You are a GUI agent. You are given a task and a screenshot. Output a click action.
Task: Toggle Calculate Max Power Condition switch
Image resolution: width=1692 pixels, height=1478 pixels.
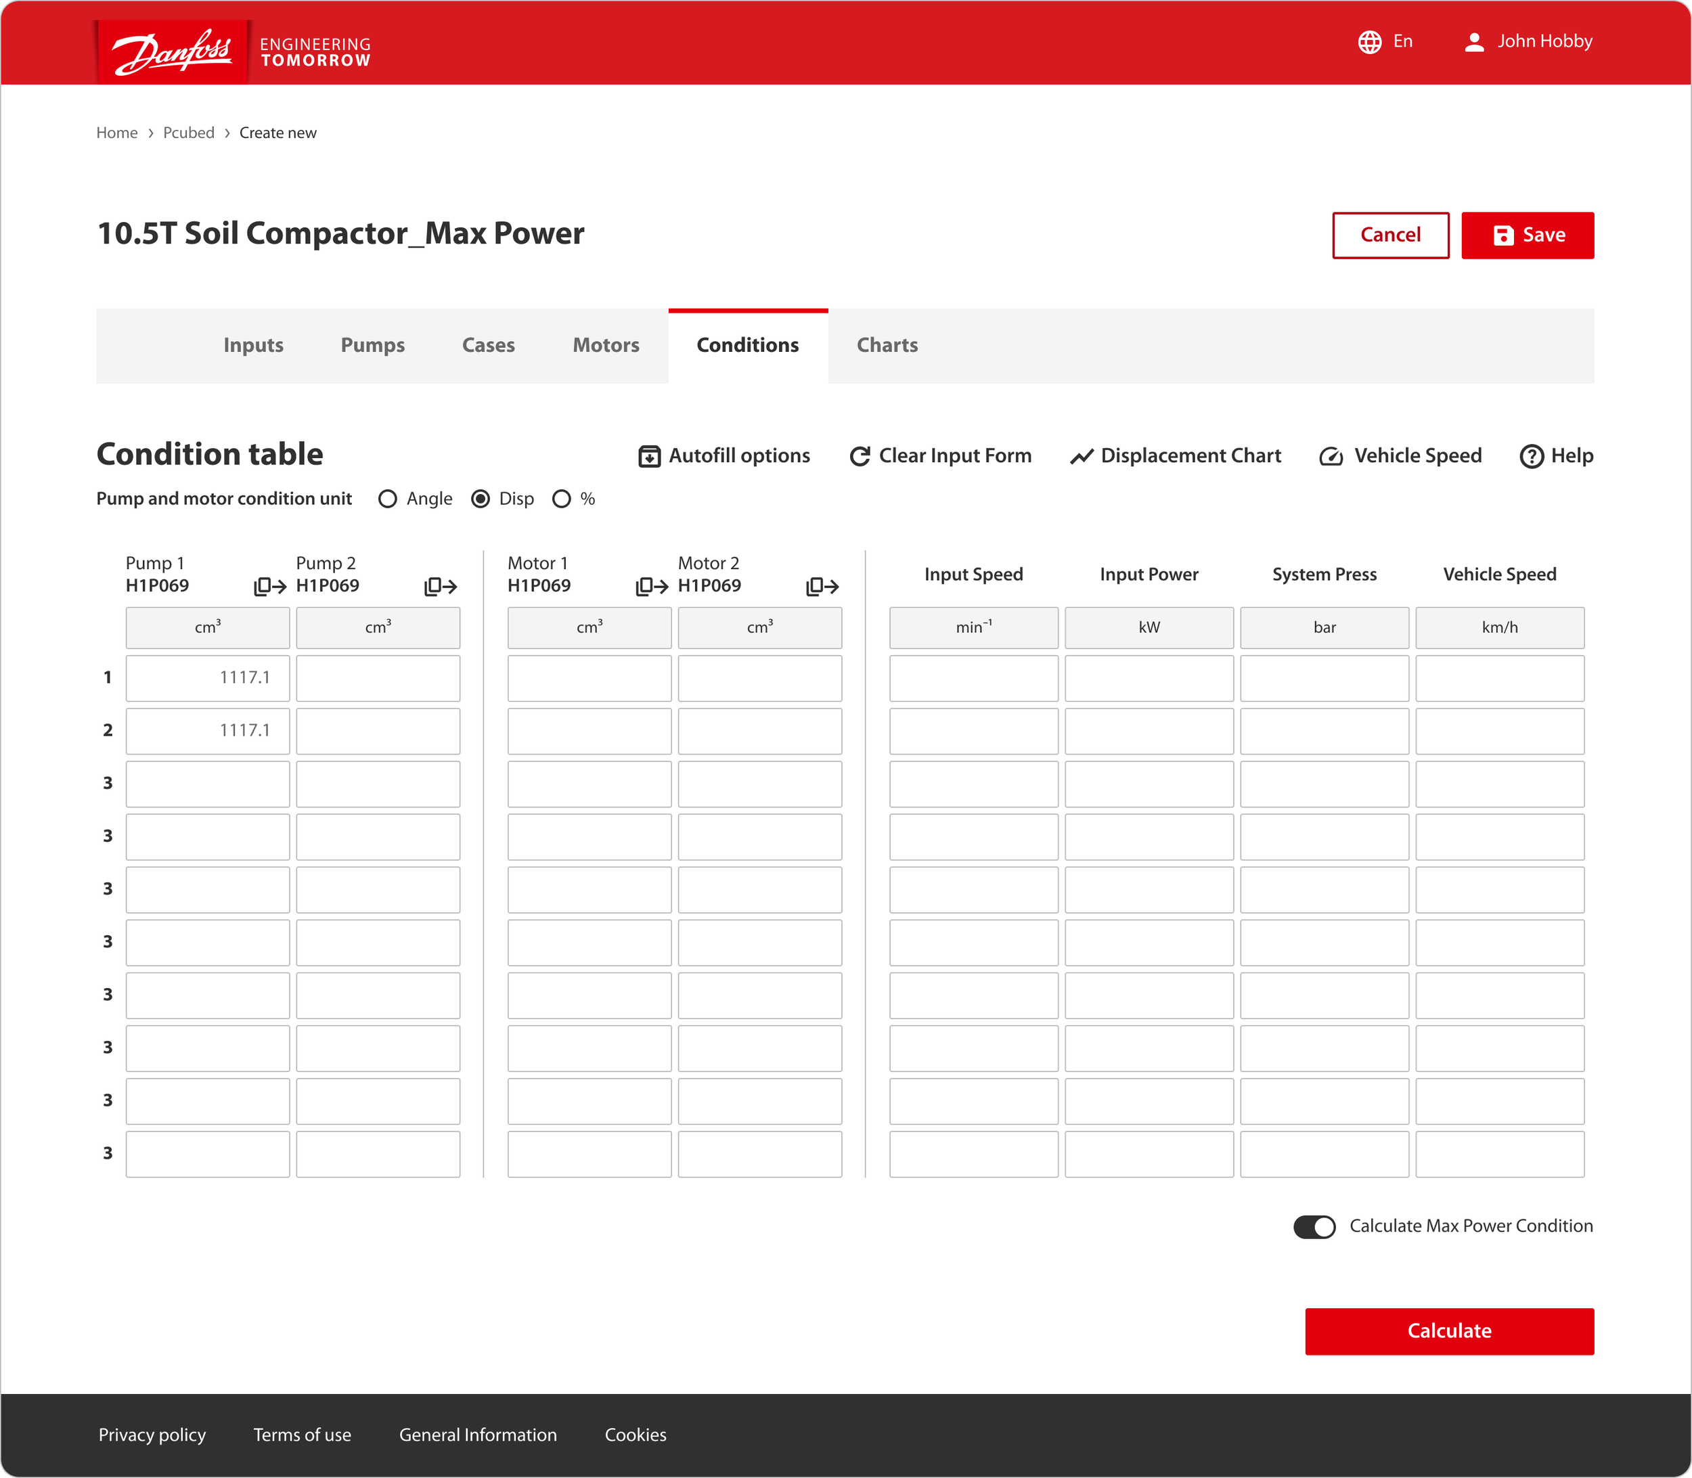coord(1314,1228)
